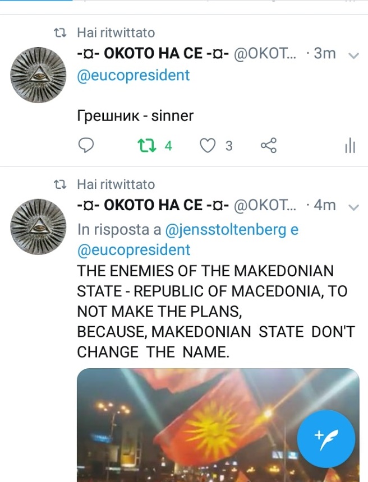
Task: Open @eucopresident mention in first tweet
Action: click(133, 75)
